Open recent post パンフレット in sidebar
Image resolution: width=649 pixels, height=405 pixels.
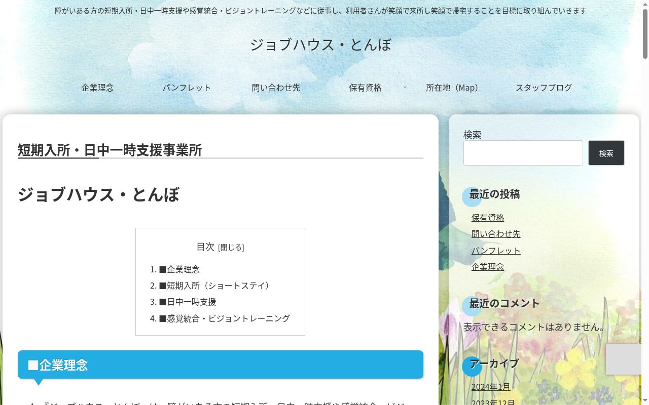point(496,251)
